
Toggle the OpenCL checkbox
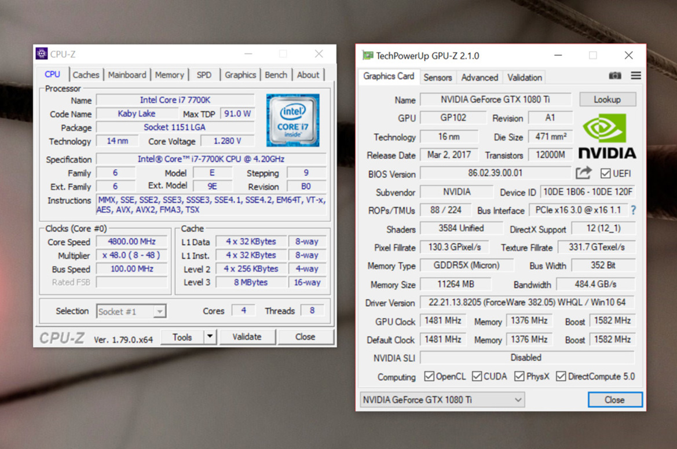[429, 376]
